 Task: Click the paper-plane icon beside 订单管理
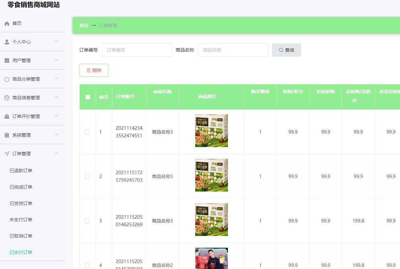click(x=7, y=154)
